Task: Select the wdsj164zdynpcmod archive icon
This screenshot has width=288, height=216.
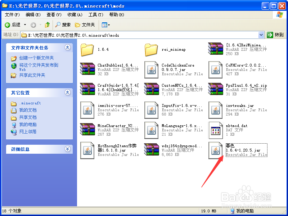Action: click(x=152, y=150)
